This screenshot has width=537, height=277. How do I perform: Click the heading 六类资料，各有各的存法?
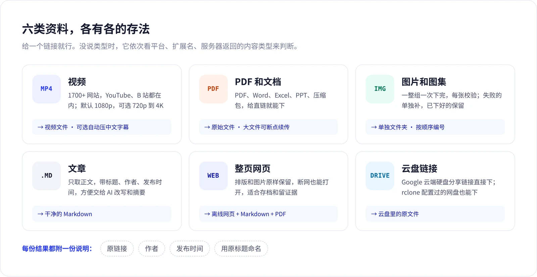(x=86, y=29)
